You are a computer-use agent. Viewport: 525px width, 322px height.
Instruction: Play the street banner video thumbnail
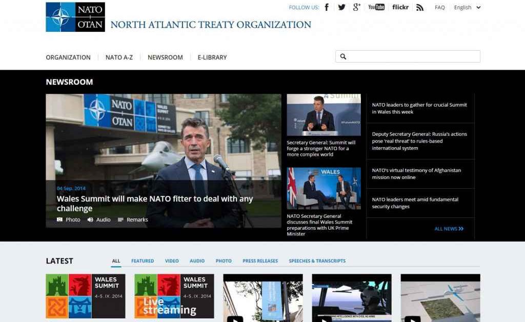coord(263,298)
